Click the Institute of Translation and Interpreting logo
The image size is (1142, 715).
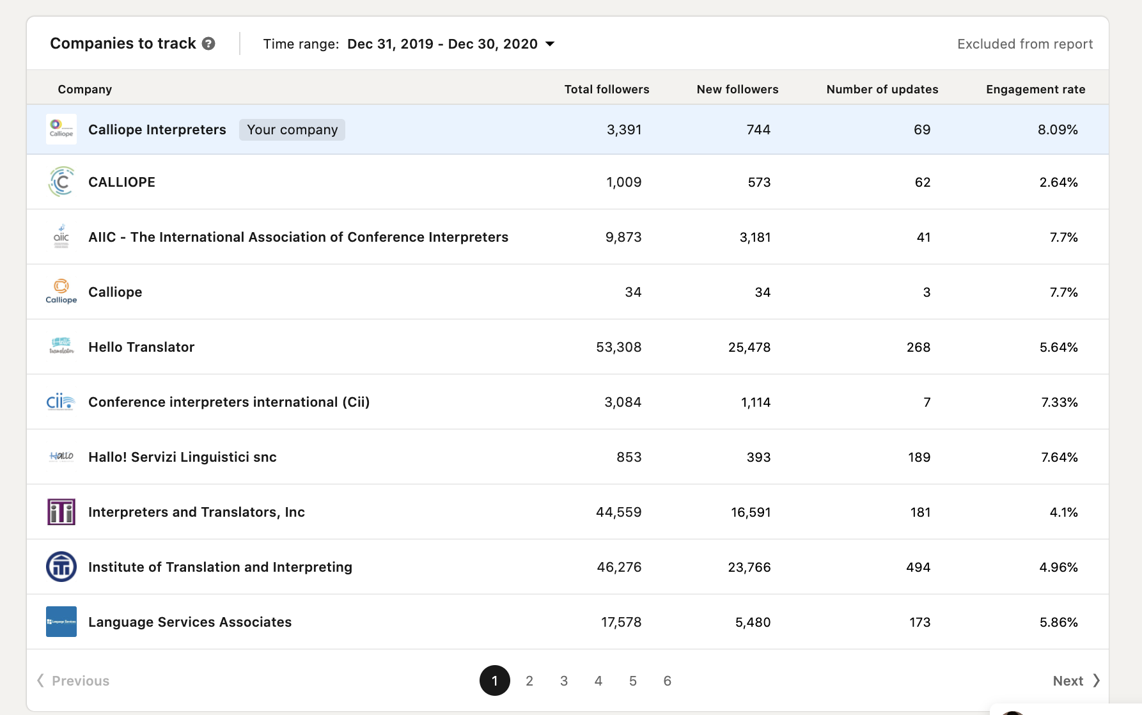tap(61, 567)
